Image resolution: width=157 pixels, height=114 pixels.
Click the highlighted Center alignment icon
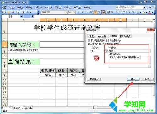coord(95,13)
